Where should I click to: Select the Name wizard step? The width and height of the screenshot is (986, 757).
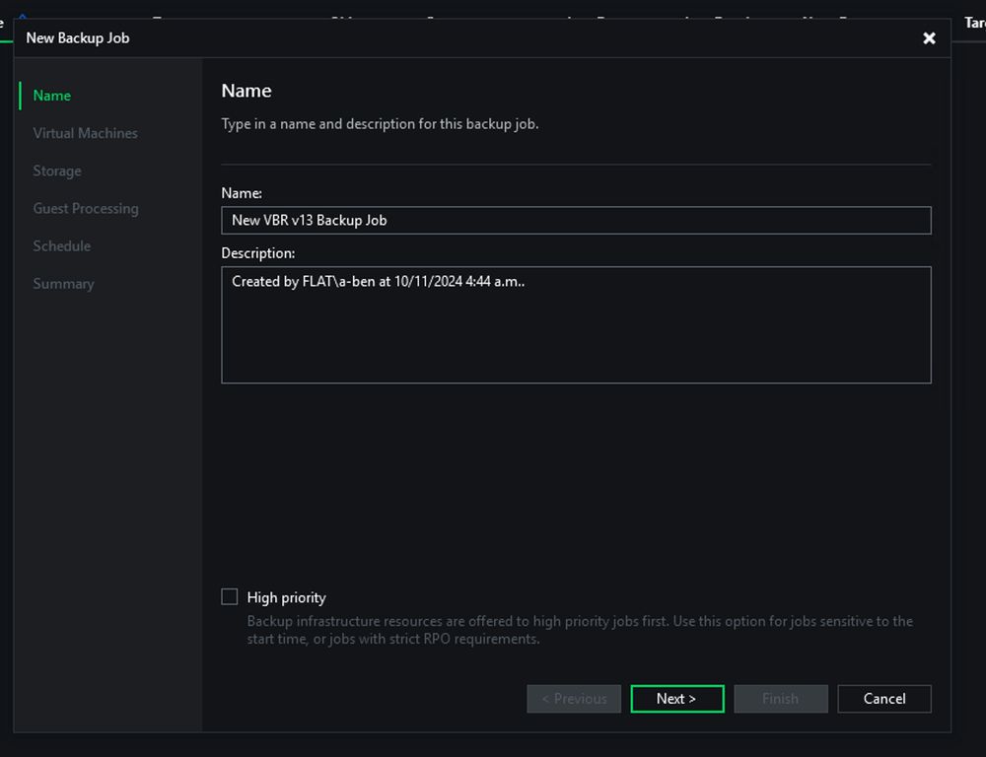[51, 96]
